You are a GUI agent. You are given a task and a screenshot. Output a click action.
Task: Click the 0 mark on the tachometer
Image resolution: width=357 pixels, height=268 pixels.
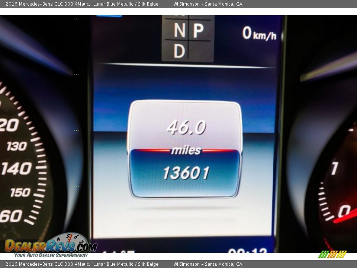344,211
